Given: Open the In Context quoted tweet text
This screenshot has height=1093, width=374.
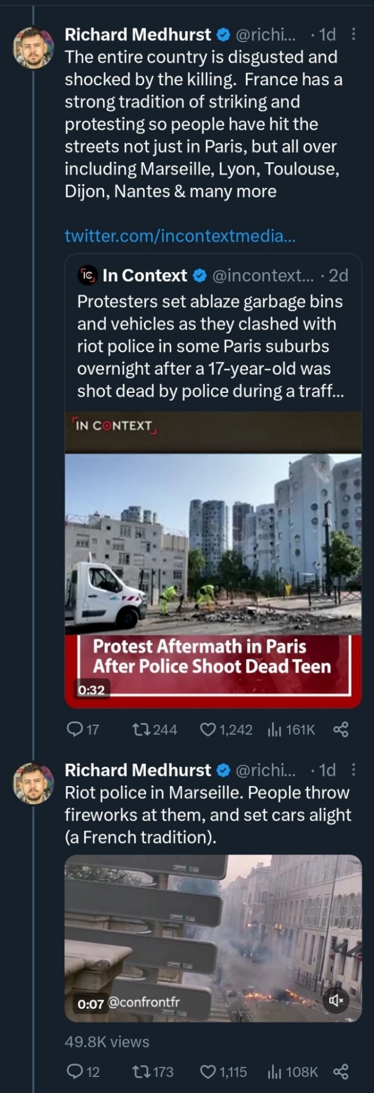Looking at the screenshot, I should pyautogui.click(x=211, y=346).
